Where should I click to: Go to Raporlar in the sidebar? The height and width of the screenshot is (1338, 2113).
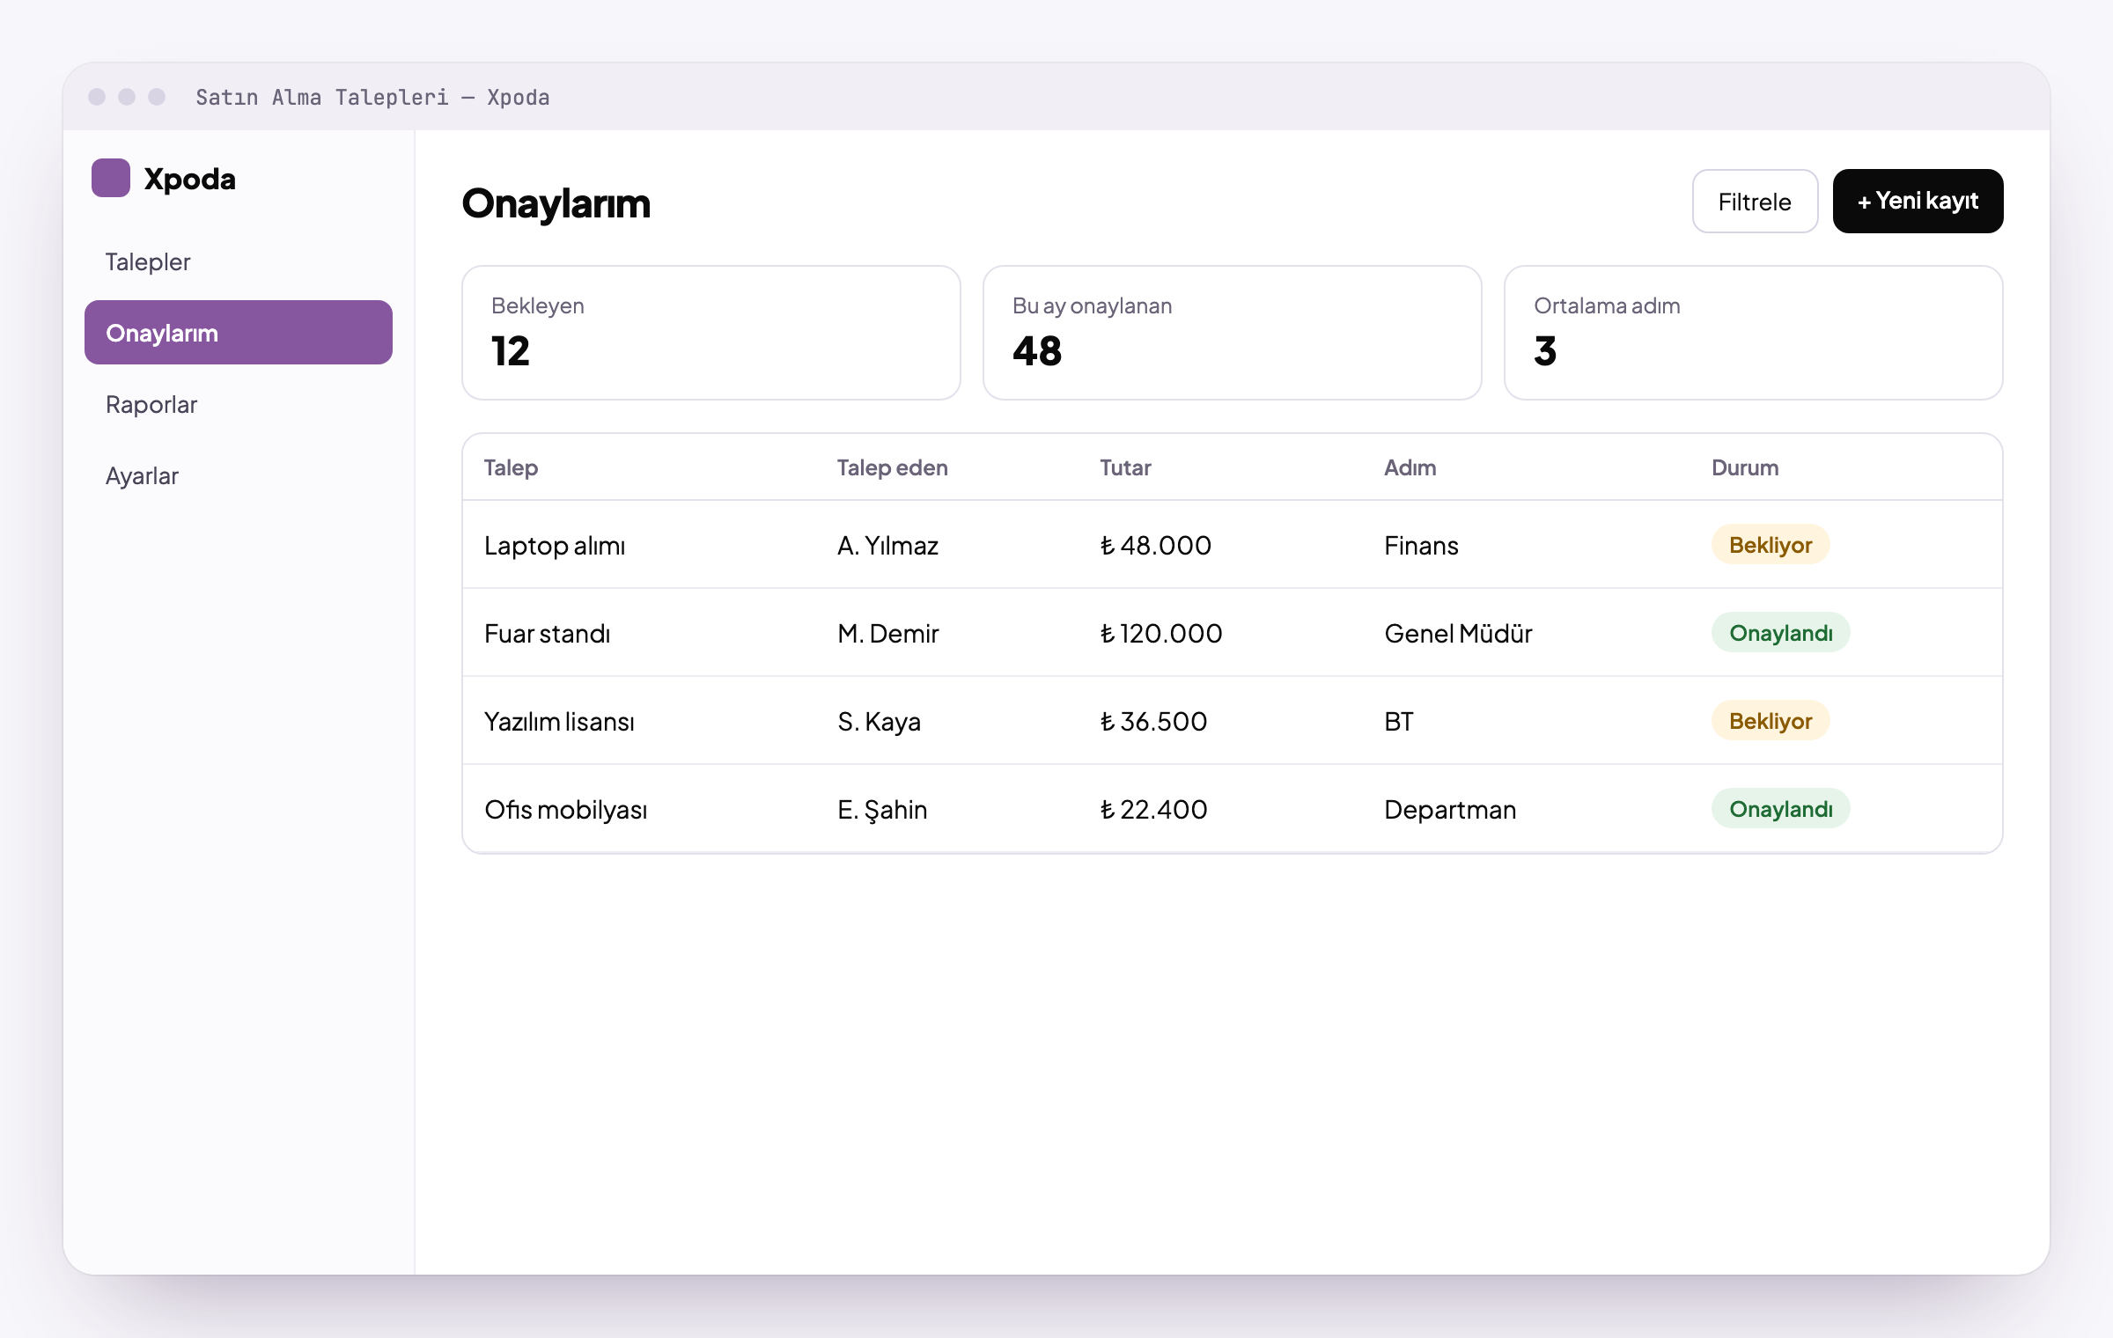[x=238, y=404]
